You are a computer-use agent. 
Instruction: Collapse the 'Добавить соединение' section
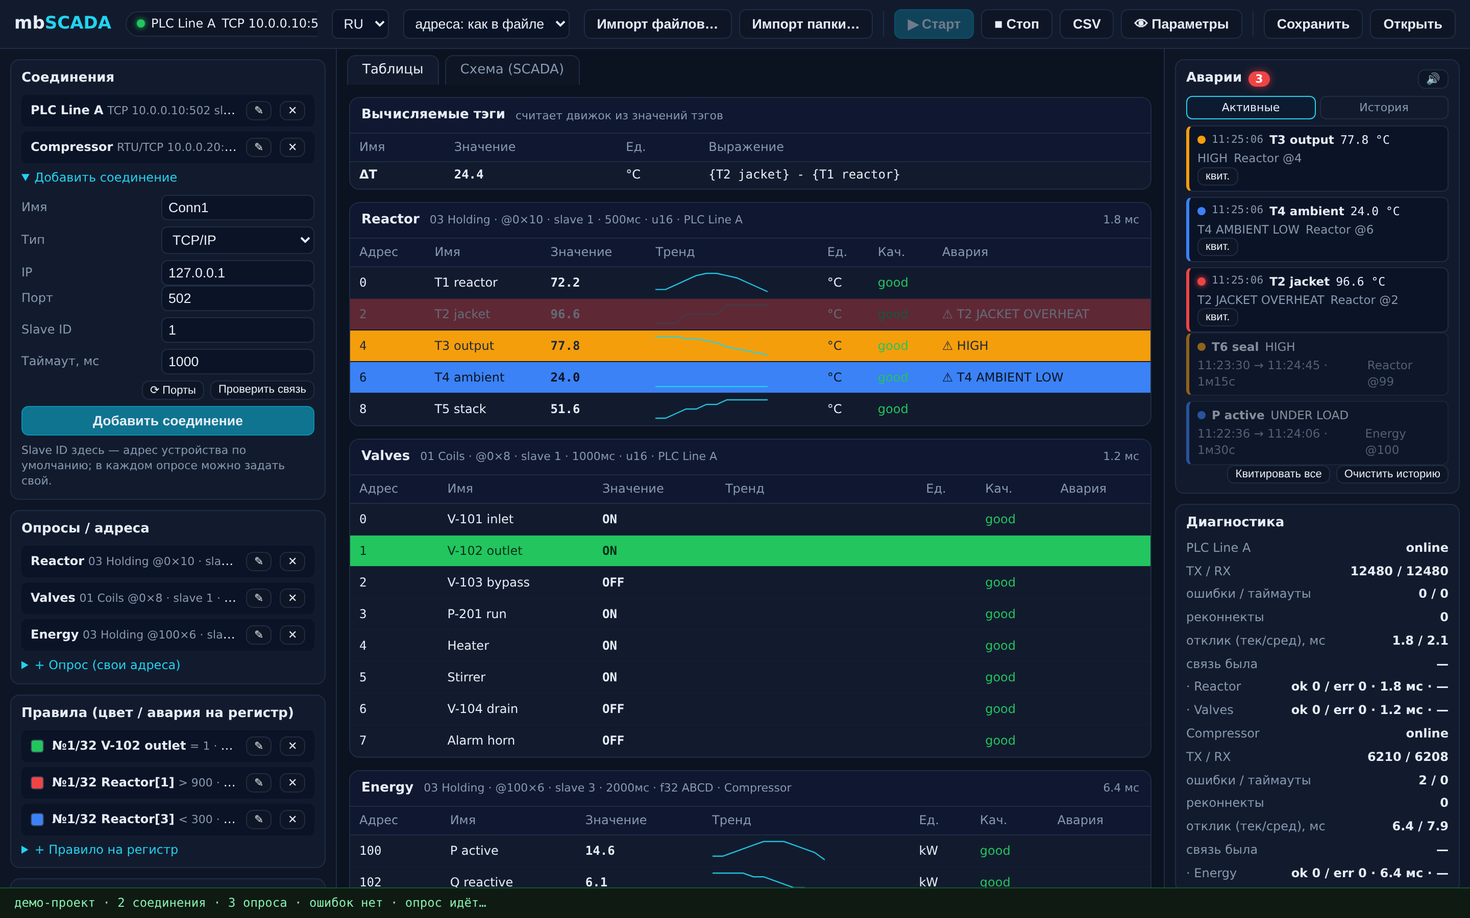tap(99, 177)
